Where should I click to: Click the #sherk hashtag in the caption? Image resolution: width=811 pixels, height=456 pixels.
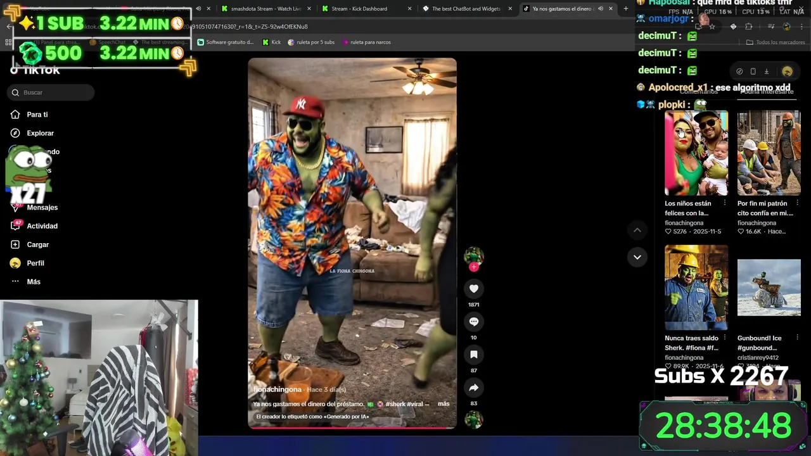click(395, 404)
